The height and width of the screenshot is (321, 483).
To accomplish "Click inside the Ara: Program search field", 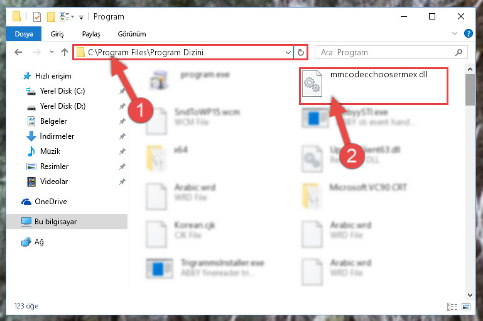I will click(x=385, y=53).
